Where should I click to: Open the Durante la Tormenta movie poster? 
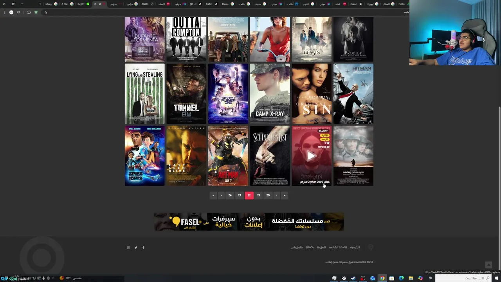click(144, 39)
